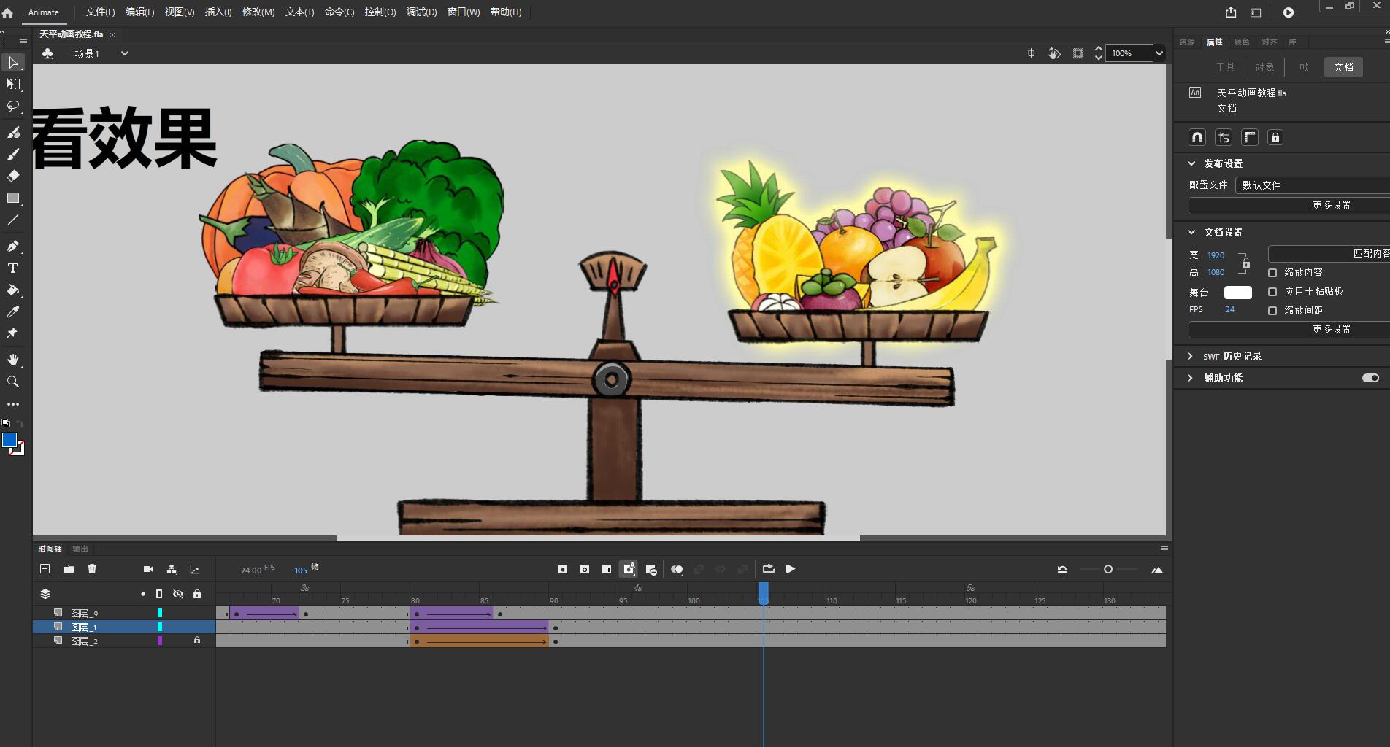1390x747 pixels.
Task: Open the properties panel options menu
Action: click(1386, 42)
